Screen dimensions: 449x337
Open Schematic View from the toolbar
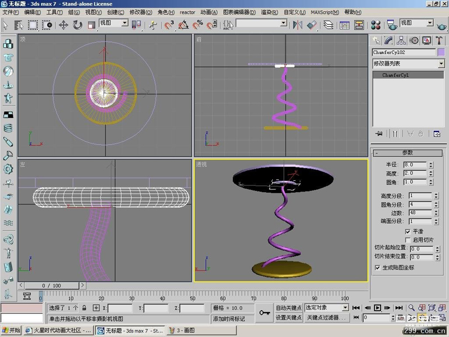click(x=359, y=25)
